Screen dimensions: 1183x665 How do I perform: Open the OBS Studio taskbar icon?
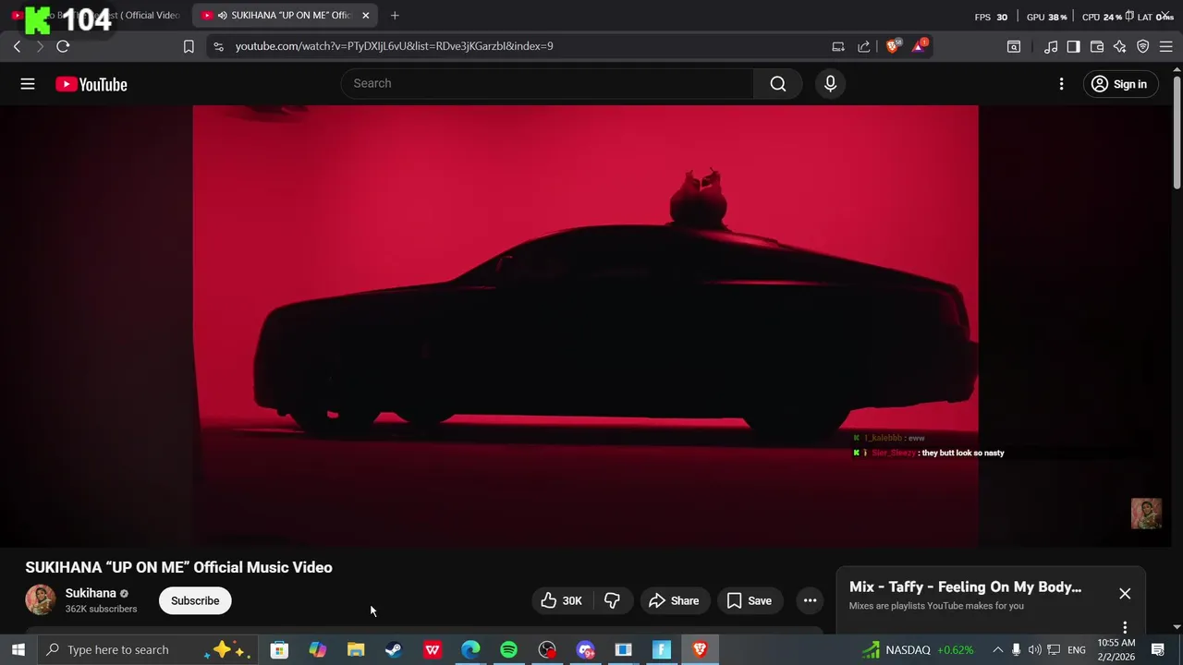(547, 649)
